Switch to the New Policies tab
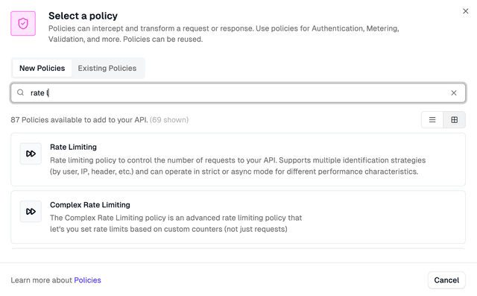 [42, 68]
